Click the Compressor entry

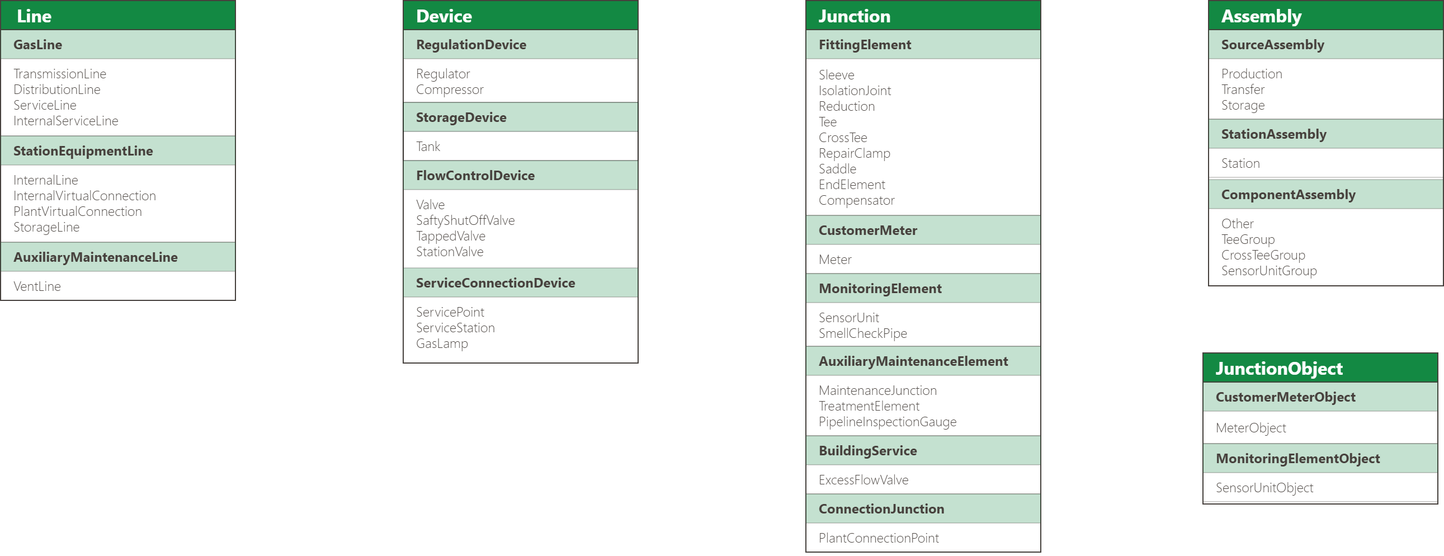450,89
